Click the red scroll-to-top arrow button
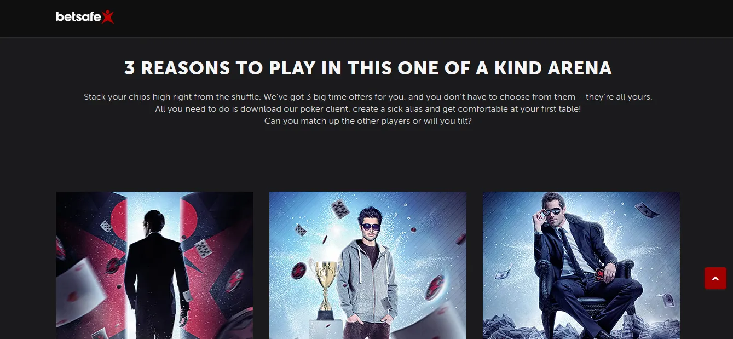The height and width of the screenshot is (339, 733). (715, 278)
